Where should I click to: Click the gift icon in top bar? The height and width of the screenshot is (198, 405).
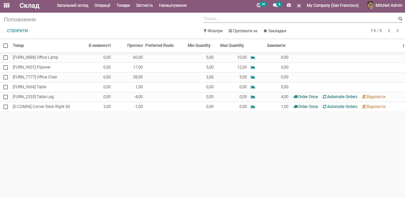[289, 5]
